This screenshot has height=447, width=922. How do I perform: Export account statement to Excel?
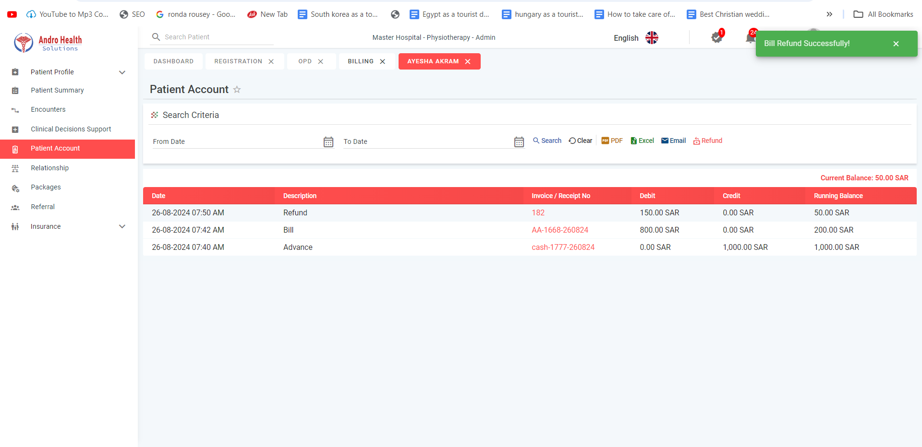pos(642,141)
